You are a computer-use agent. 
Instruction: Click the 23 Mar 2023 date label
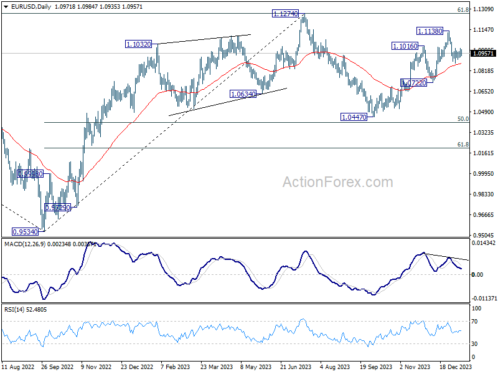tap(217, 367)
